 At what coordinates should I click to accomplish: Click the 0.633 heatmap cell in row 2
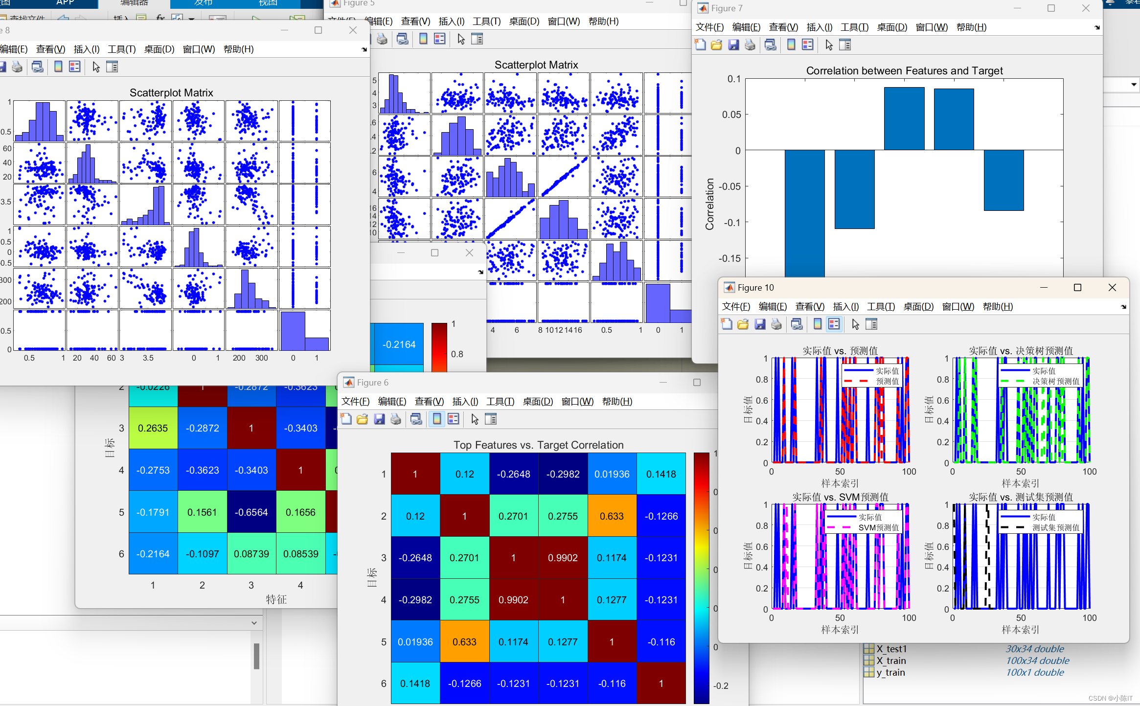[612, 516]
